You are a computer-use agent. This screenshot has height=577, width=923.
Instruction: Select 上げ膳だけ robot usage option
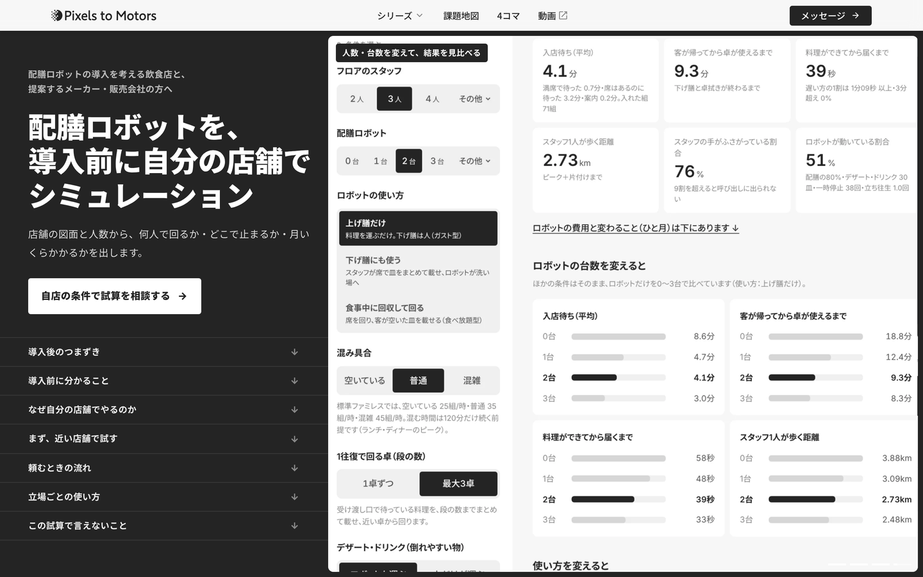[418, 228]
